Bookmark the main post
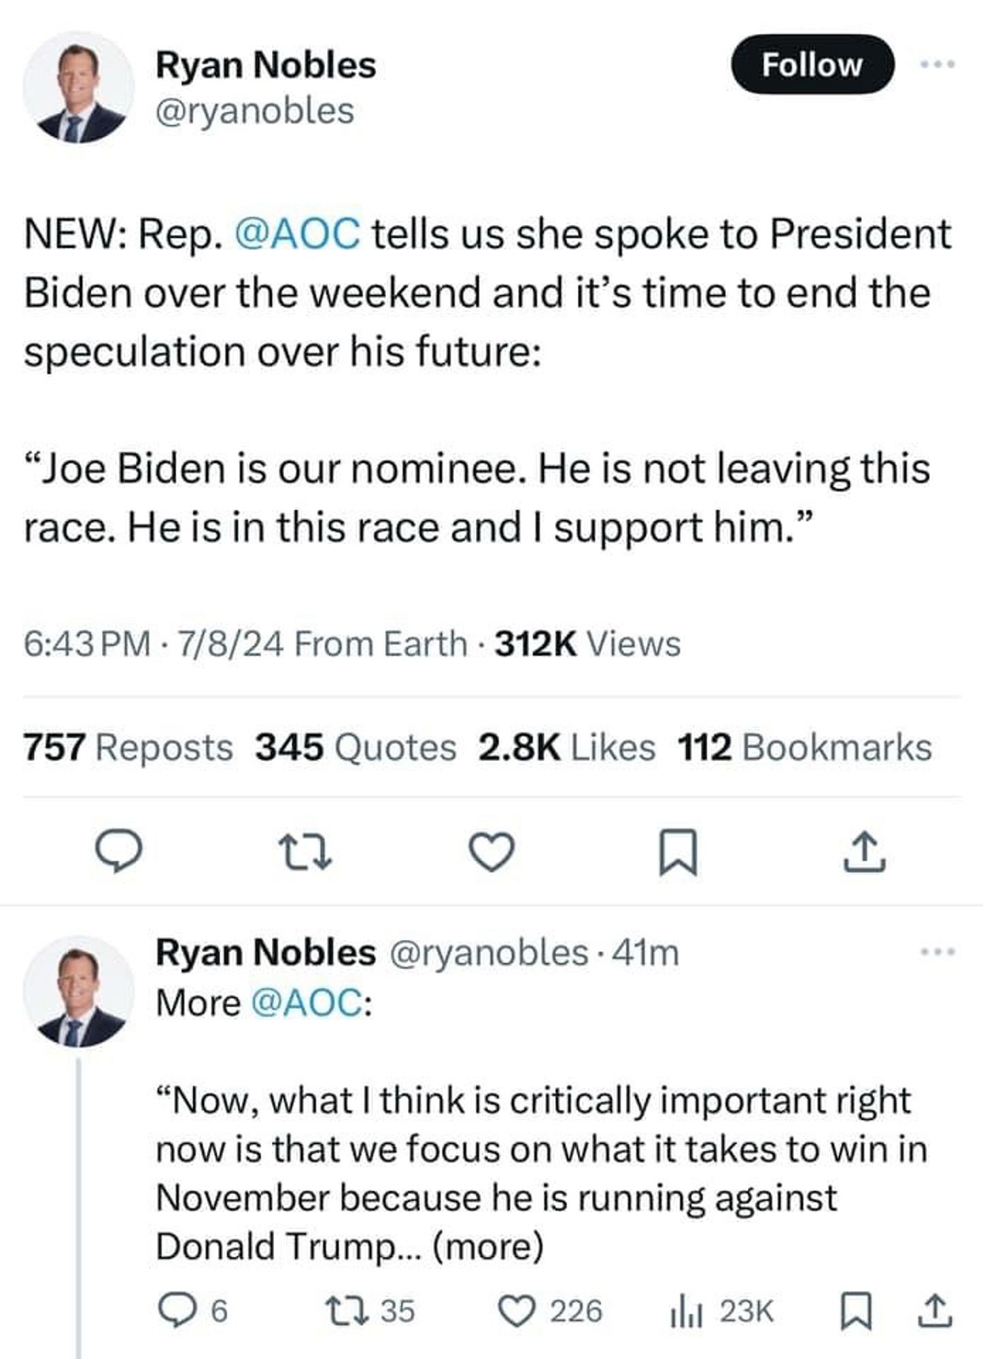983x1359 pixels. coord(678,853)
